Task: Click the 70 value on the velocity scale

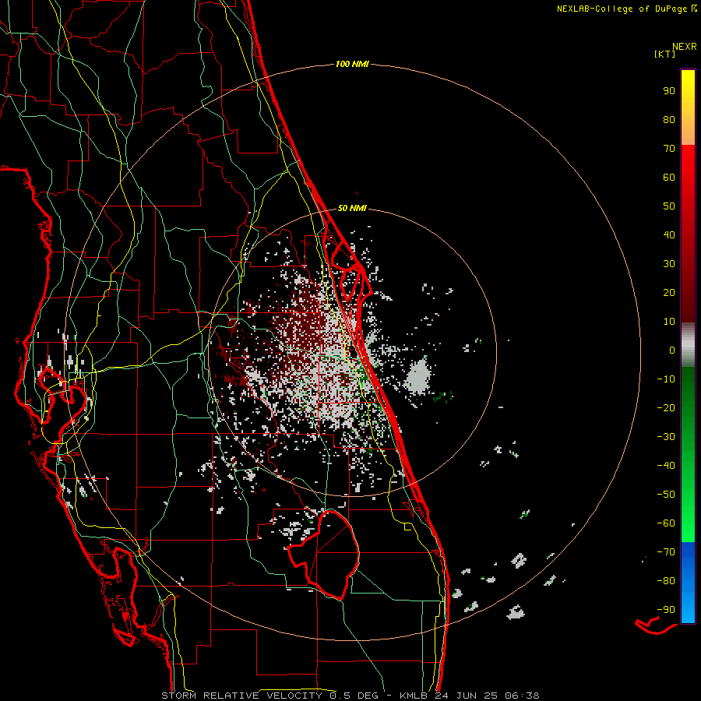Action: [x=669, y=149]
